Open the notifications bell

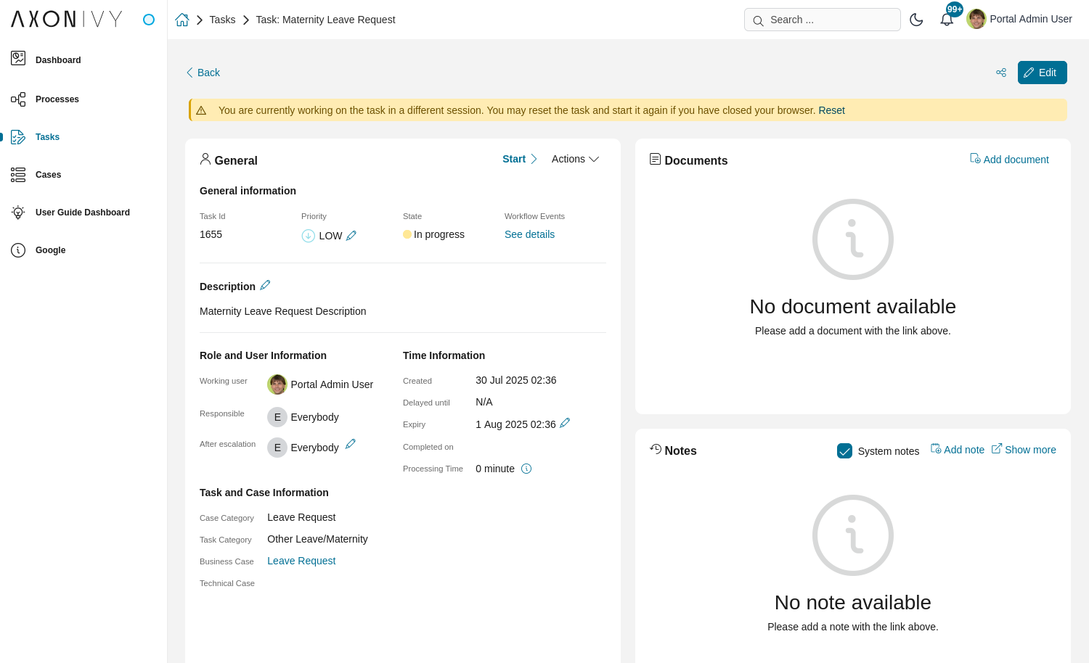pos(947,20)
